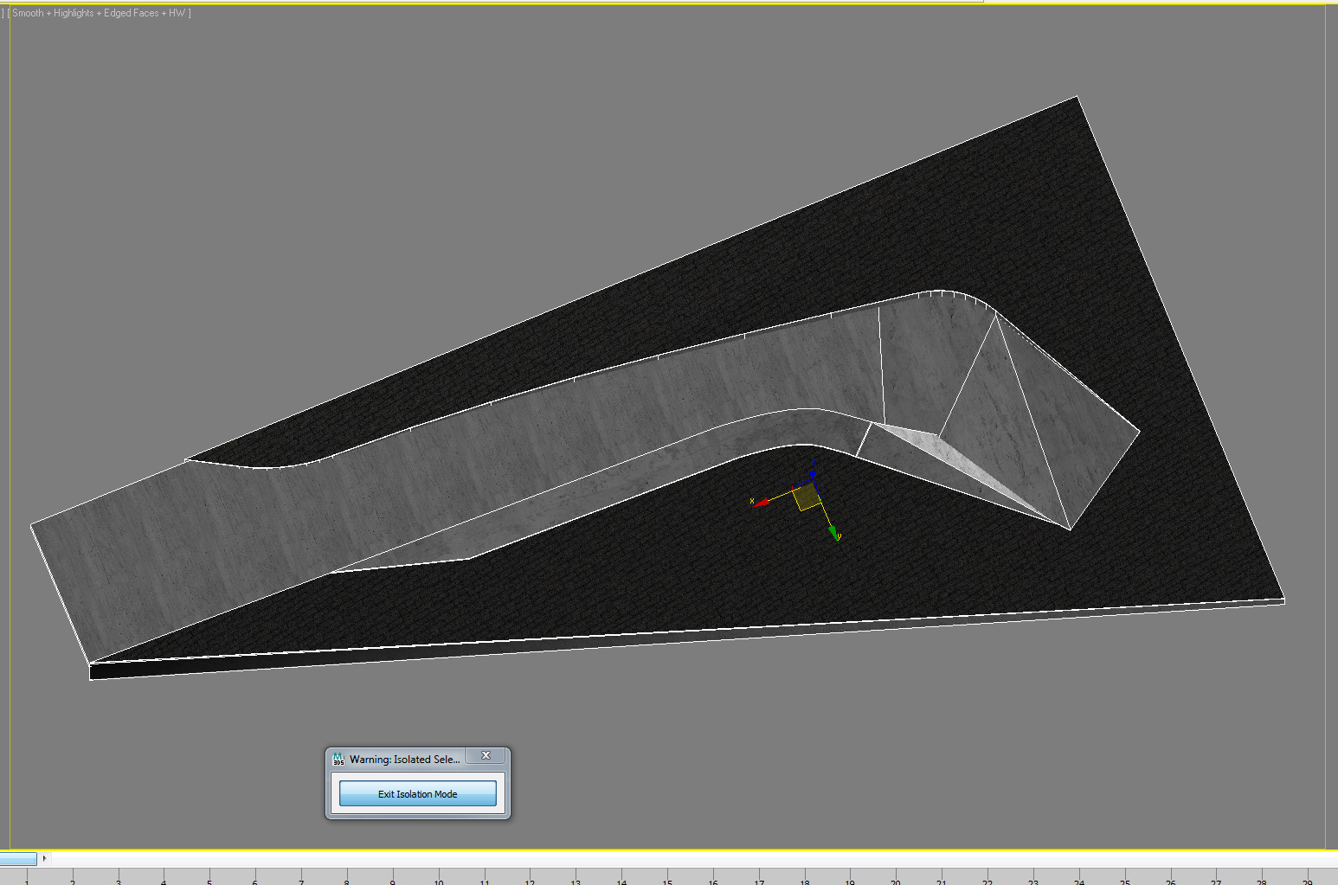
Task: Close the Warning: Isolated Selection dialog
Action: [486, 755]
